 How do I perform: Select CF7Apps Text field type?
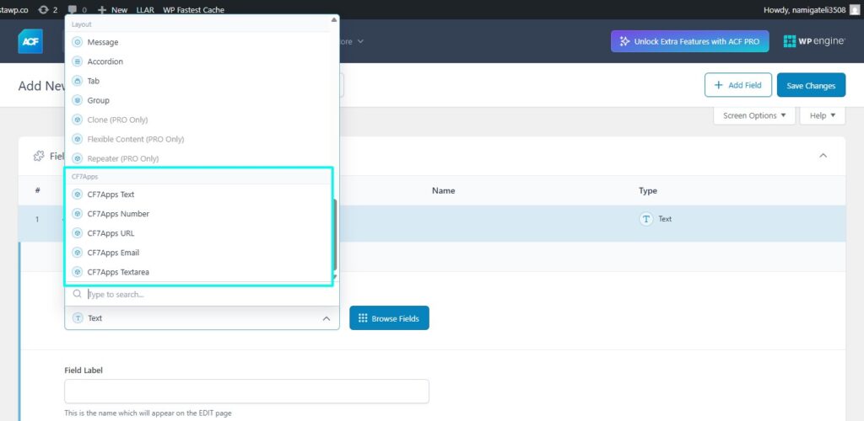coord(111,195)
